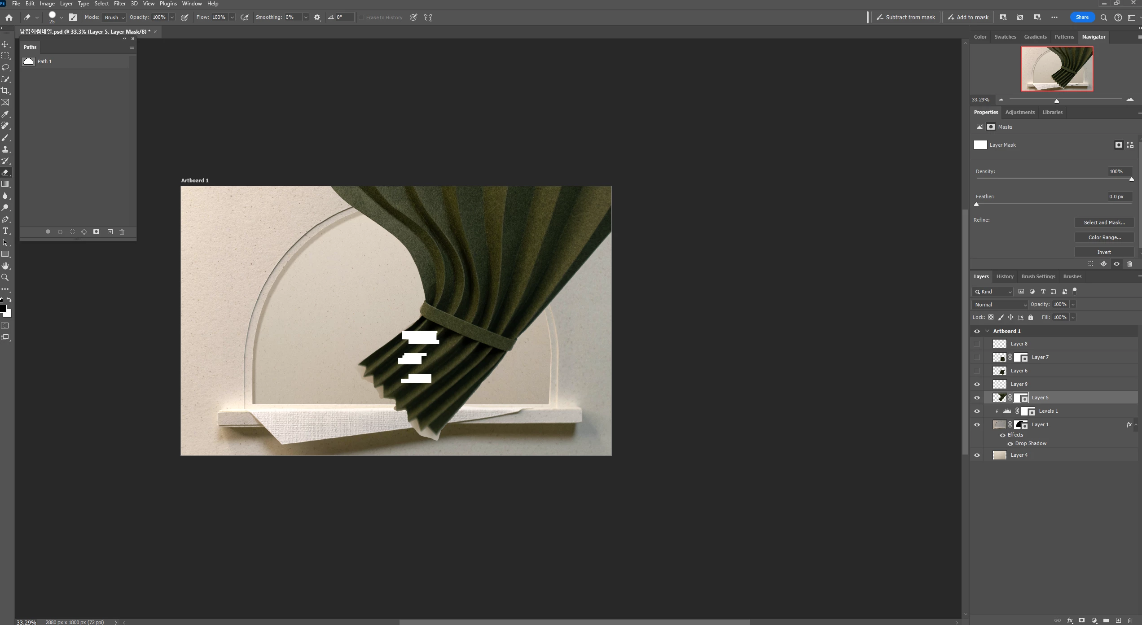
Task: Open the brush Mode dropdown
Action: click(x=114, y=17)
